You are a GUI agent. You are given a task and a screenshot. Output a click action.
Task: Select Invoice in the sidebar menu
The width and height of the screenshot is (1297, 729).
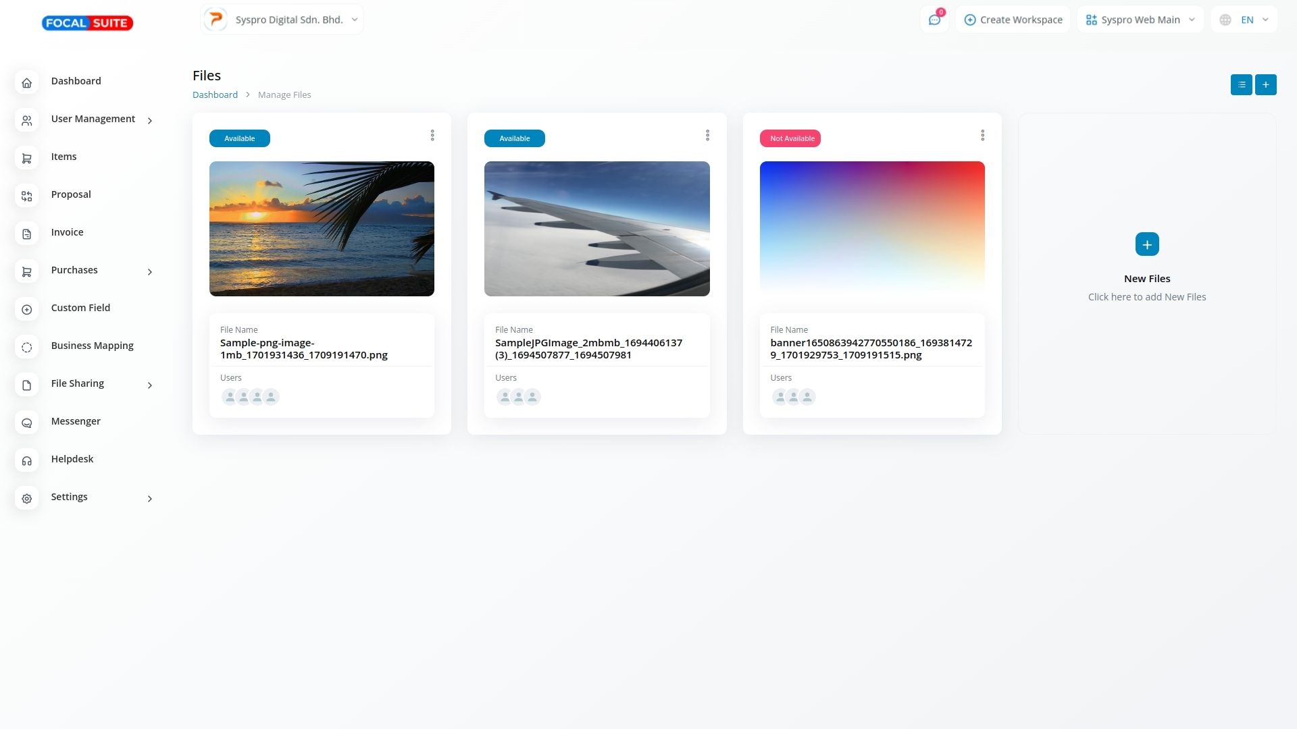coord(68,232)
